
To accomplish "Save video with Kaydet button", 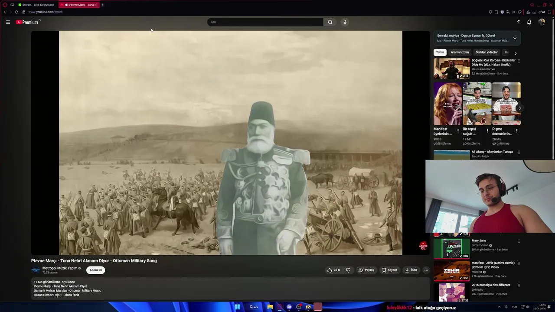I will pyautogui.click(x=389, y=270).
